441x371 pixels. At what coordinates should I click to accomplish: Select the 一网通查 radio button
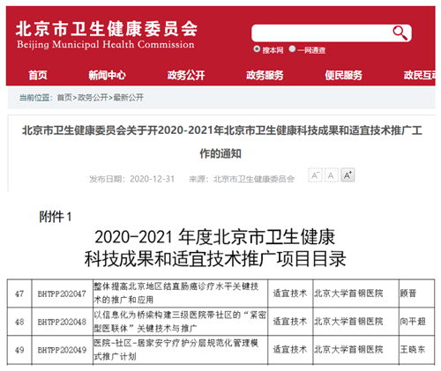[x=292, y=49]
